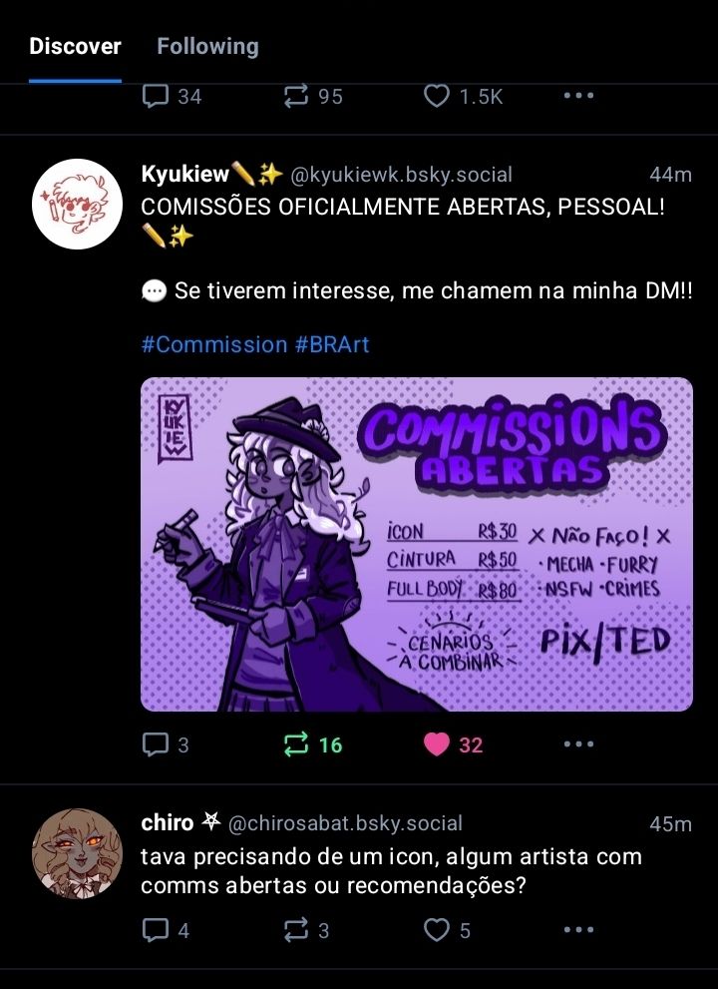
Task: Open three-dot menu on chiro's post
Action: 578,930
